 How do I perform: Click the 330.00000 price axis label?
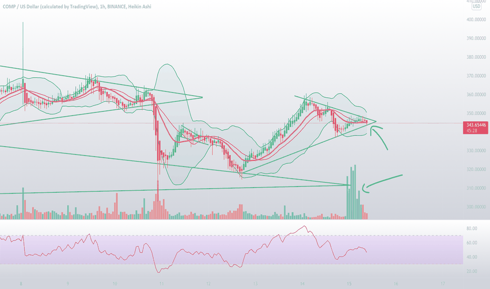(476, 151)
